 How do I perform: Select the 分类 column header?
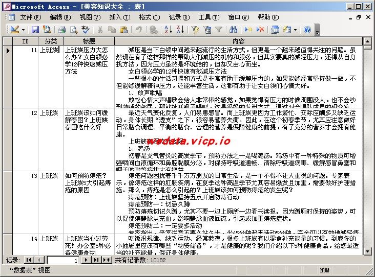pos(51,41)
